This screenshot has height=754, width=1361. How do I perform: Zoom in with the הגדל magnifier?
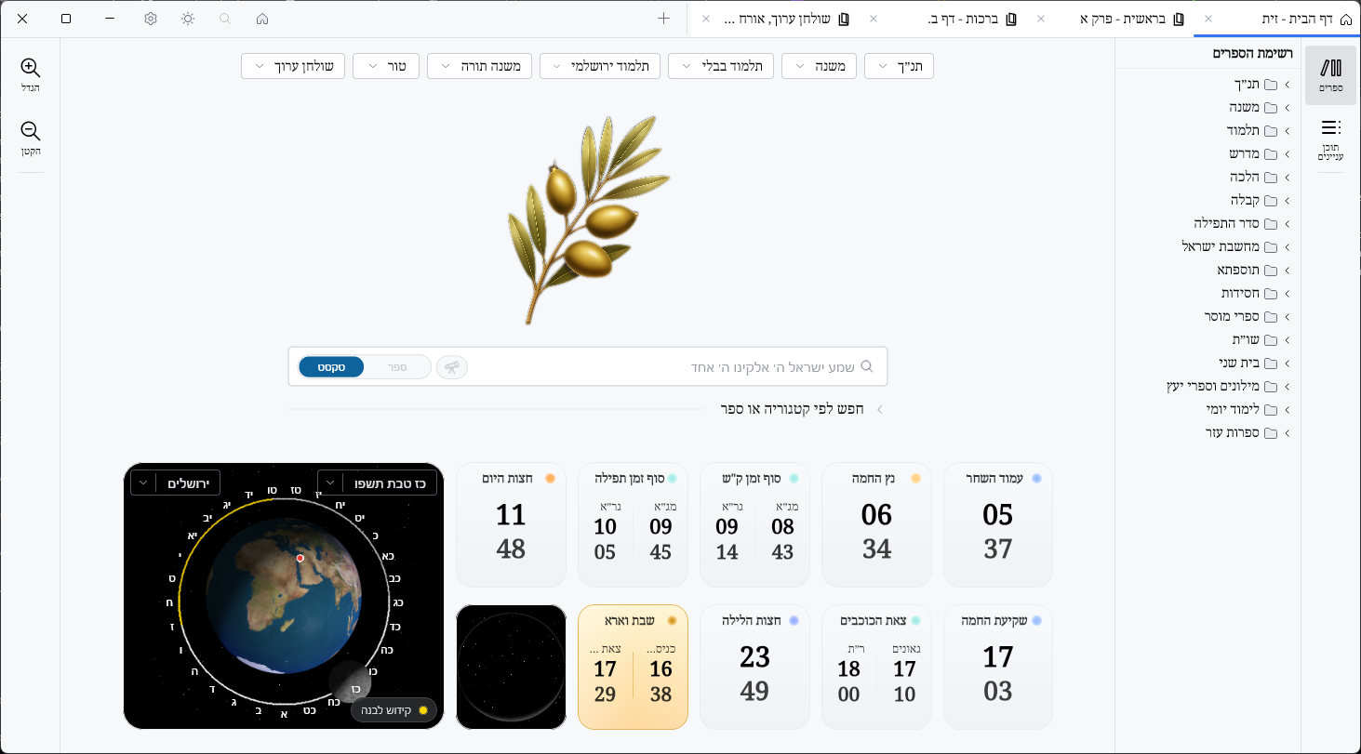coord(31,74)
